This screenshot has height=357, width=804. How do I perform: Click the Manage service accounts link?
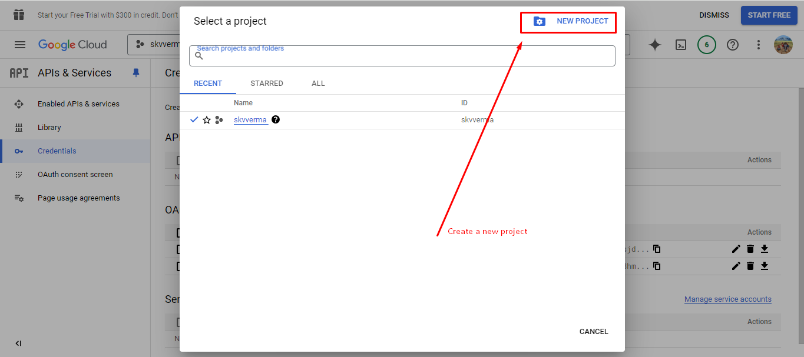tap(727, 299)
